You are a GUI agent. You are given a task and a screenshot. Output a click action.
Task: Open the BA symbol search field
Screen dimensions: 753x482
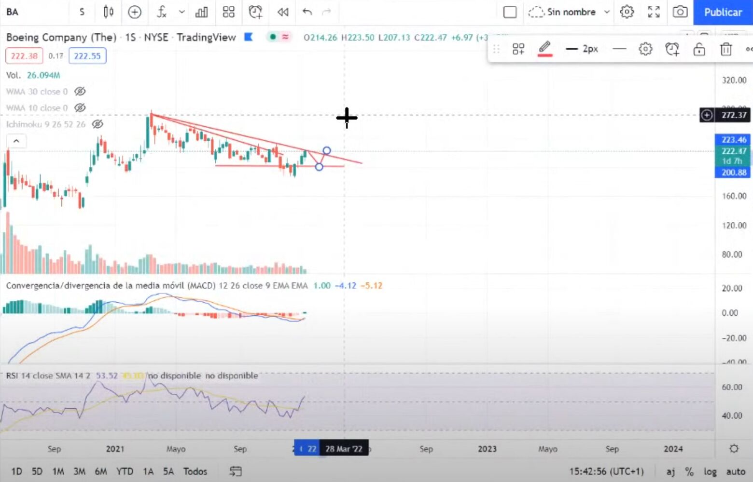(13, 12)
